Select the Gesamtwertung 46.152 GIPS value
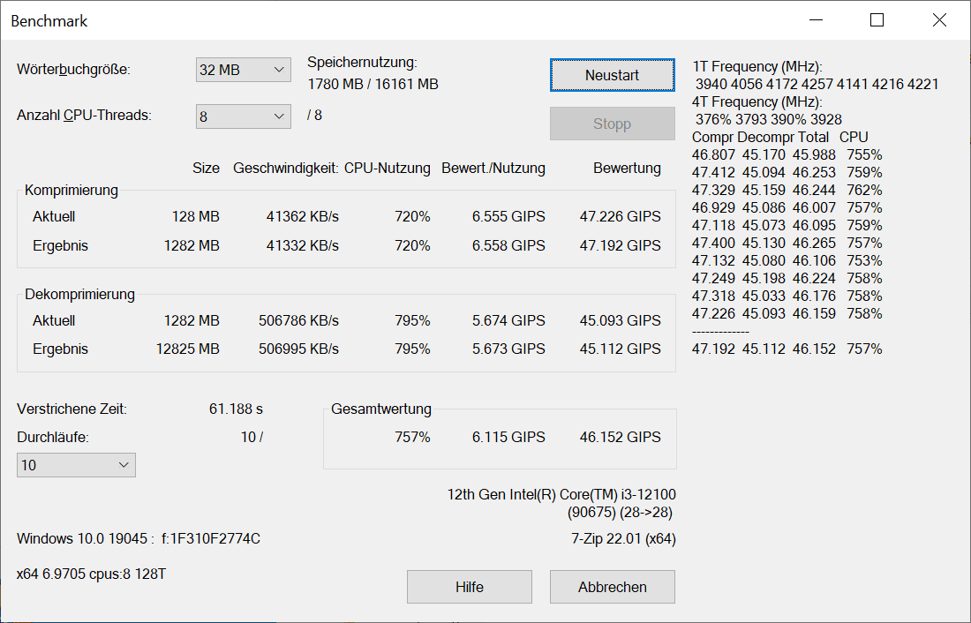Image resolution: width=971 pixels, height=623 pixels. tap(620, 437)
